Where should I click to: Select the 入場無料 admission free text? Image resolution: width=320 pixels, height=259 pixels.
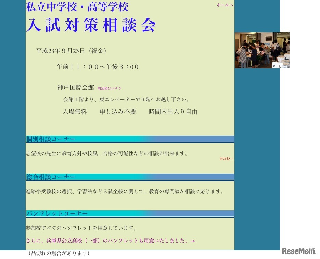(75, 111)
